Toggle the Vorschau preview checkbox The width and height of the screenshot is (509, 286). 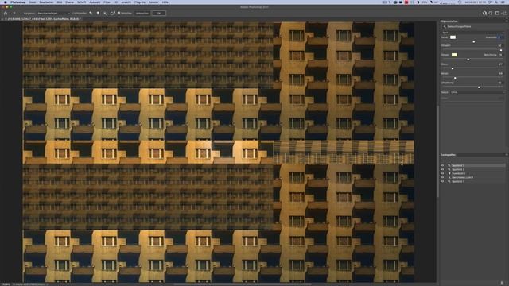119,14
